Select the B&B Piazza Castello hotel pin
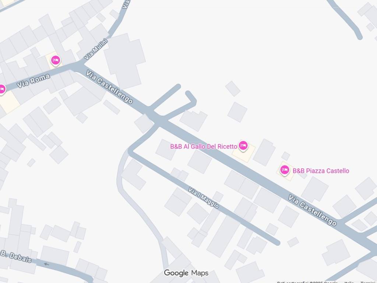377x283 pixels. (x=285, y=170)
